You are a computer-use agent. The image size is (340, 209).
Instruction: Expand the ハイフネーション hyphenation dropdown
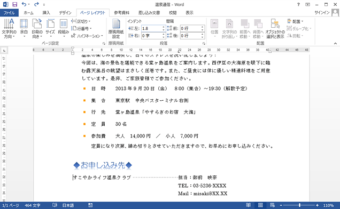(87, 36)
